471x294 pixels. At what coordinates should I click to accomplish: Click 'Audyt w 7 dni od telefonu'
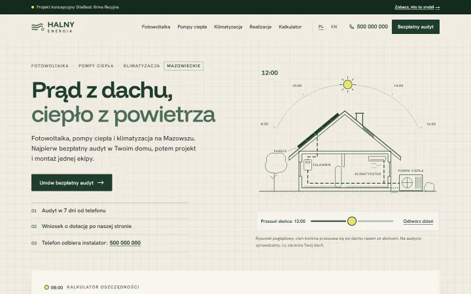pyautogui.click(x=73, y=210)
